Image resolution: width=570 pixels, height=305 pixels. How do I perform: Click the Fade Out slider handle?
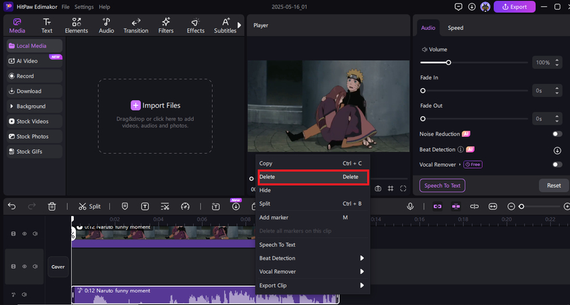coord(423,119)
